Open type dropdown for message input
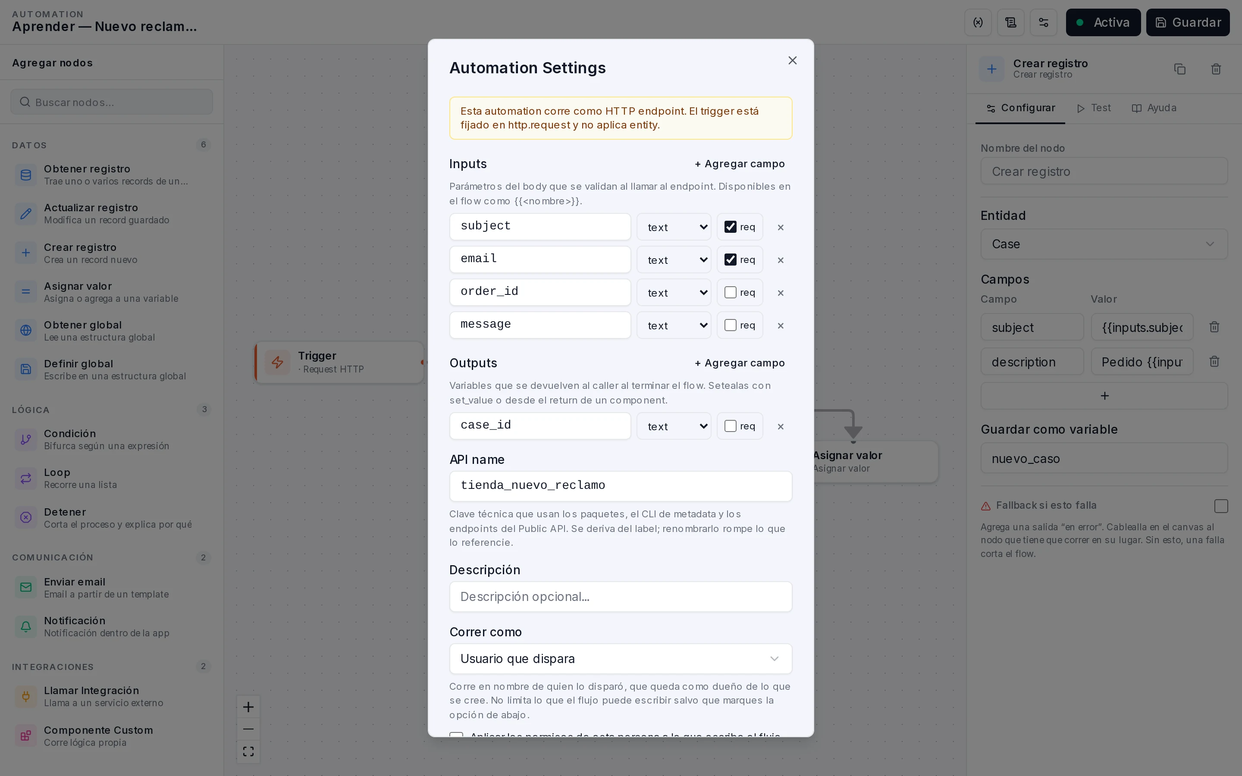Screen dimensions: 1242x776 click(x=674, y=325)
